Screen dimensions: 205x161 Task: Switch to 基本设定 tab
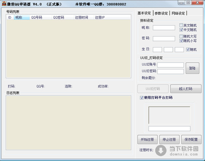click(144, 13)
